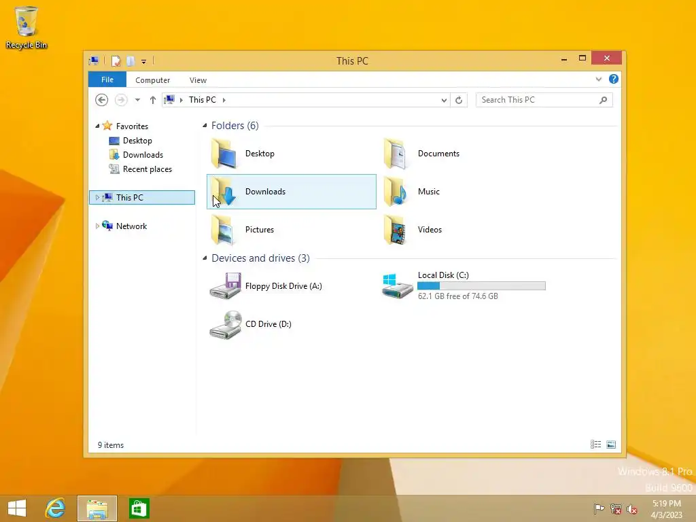This screenshot has height=522, width=696.
Task: Select Desktop under Favorites
Action: 137,141
